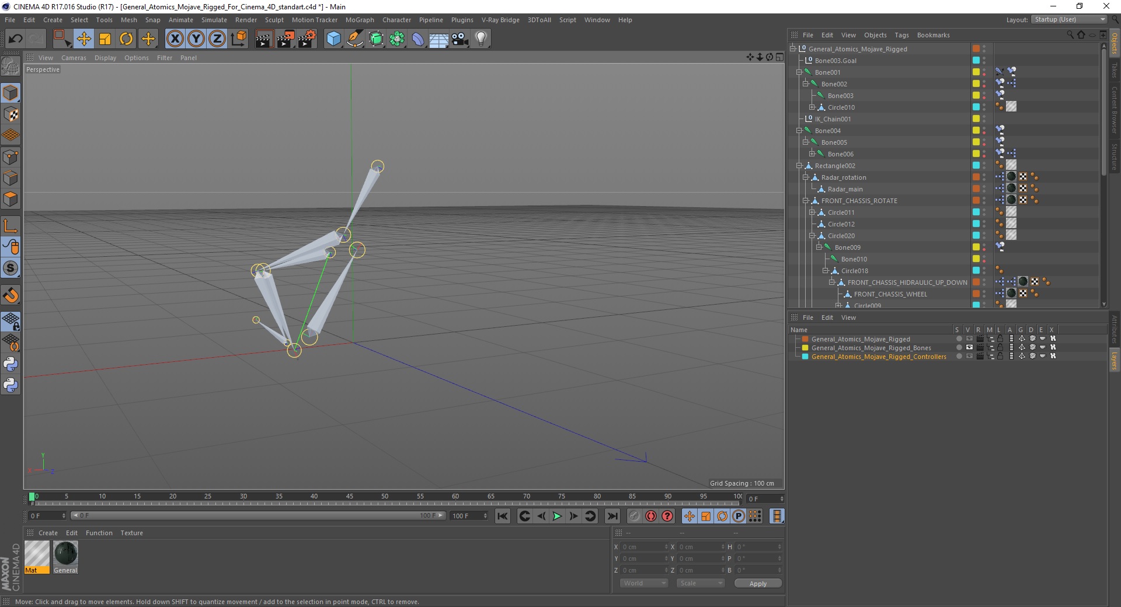Collapse Bone001 in object tree
The image size is (1121, 607).
click(799, 72)
